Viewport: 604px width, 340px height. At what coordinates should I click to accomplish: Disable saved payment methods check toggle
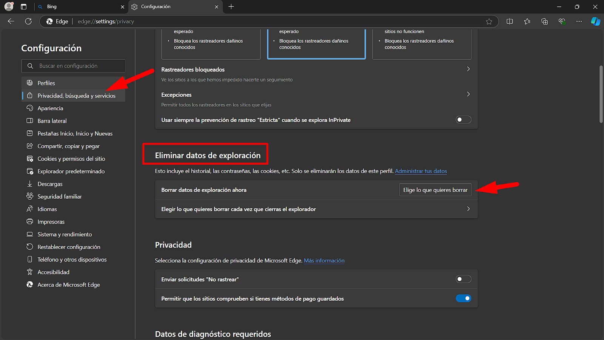pos(463,298)
